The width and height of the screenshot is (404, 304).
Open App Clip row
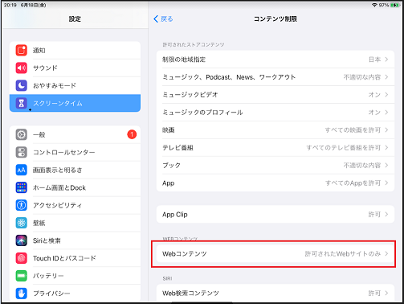[275, 215]
